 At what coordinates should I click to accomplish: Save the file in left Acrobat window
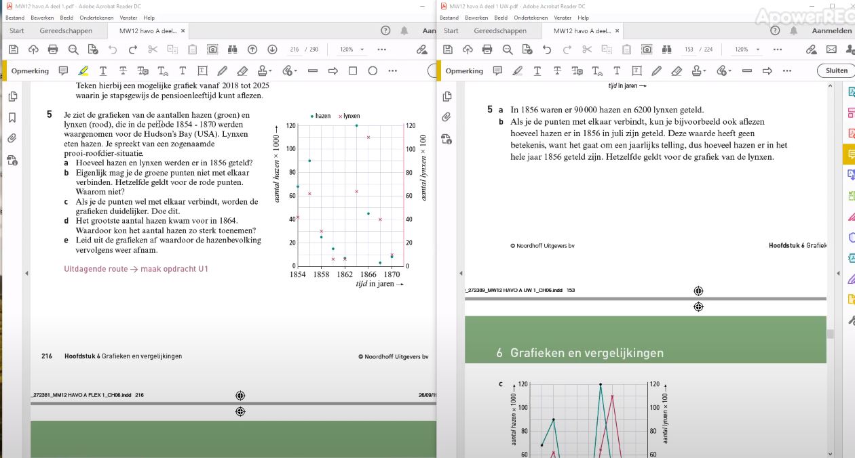[13, 49]
